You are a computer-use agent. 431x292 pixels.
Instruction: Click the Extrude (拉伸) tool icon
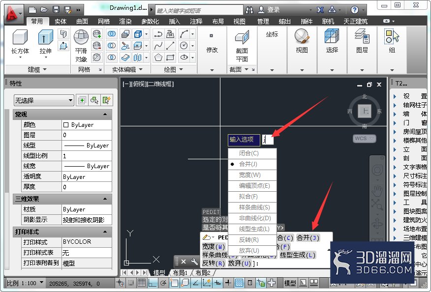tap(45, 37)
